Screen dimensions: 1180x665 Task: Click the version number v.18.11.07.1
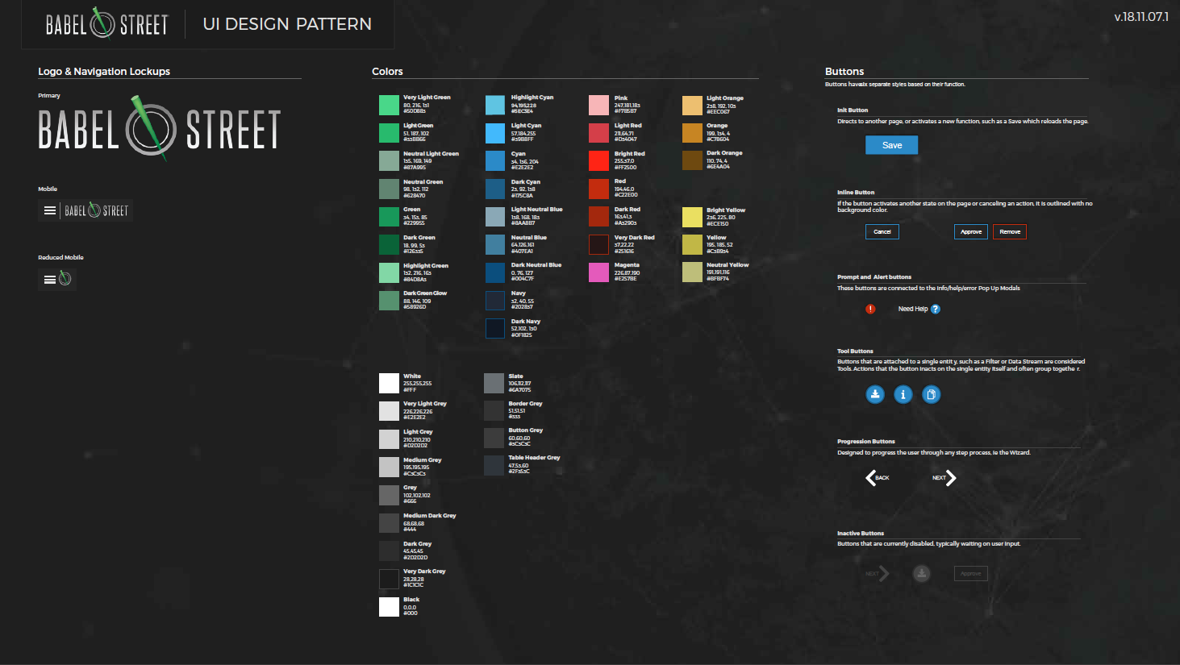[x=1140, y=16]
